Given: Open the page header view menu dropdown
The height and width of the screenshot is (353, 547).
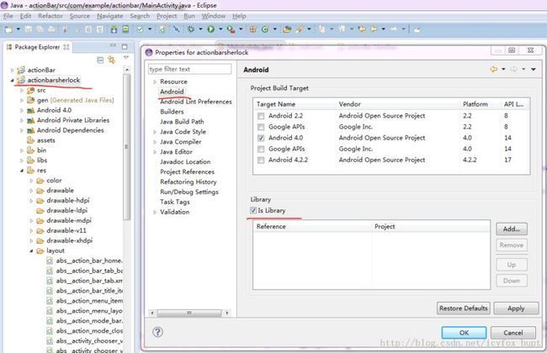Looking at the screenshot, I should 534,70.
